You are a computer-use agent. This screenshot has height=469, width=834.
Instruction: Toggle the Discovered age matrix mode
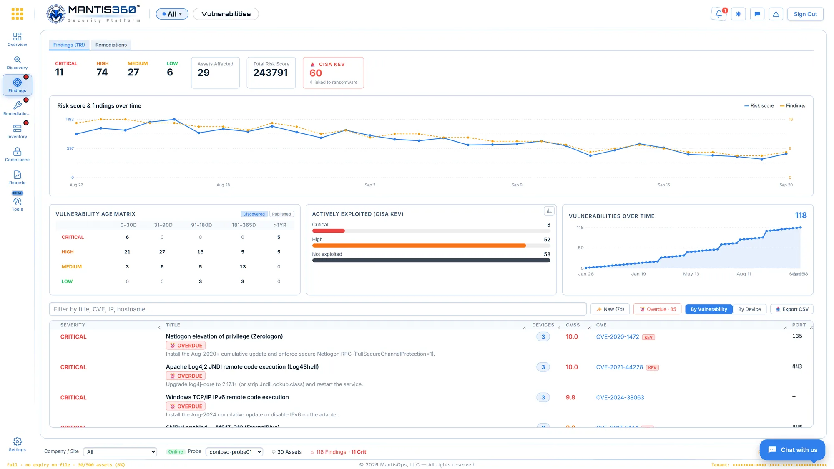(x=254, y=214)
